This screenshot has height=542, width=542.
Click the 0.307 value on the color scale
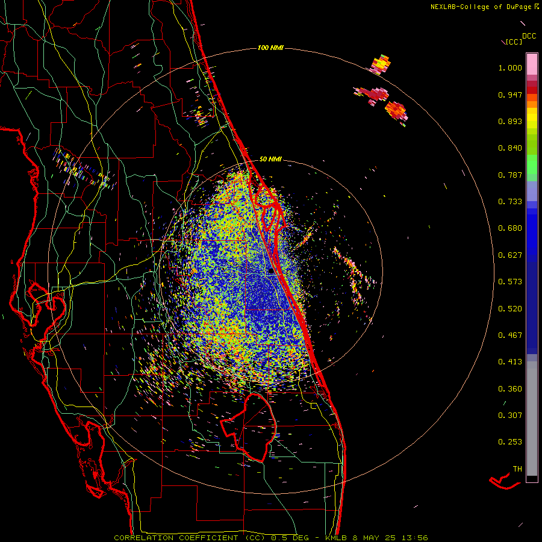(510, 416)
